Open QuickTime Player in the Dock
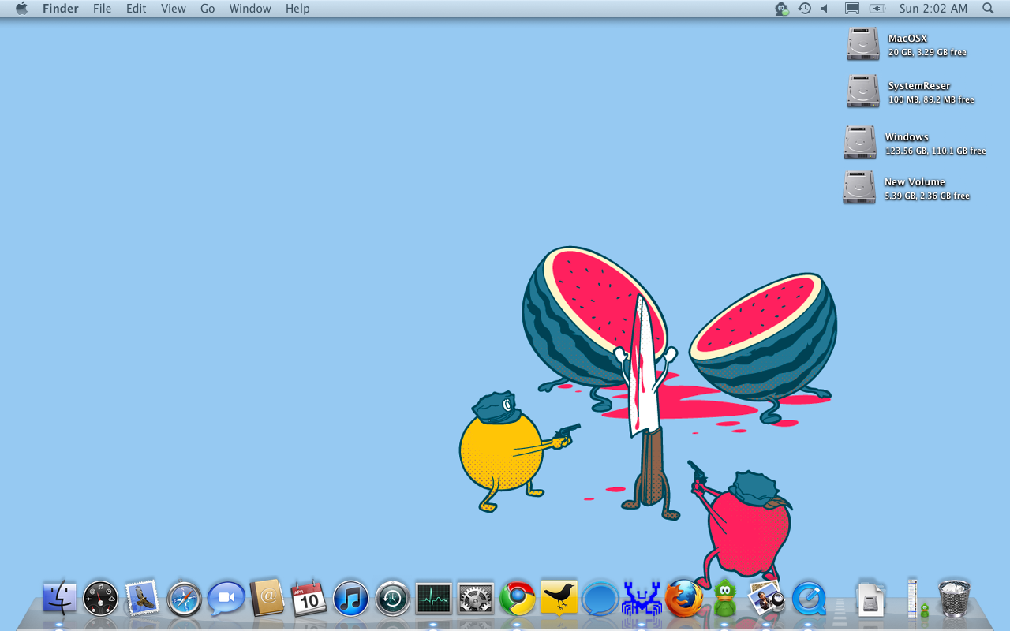 coord(808,599)
